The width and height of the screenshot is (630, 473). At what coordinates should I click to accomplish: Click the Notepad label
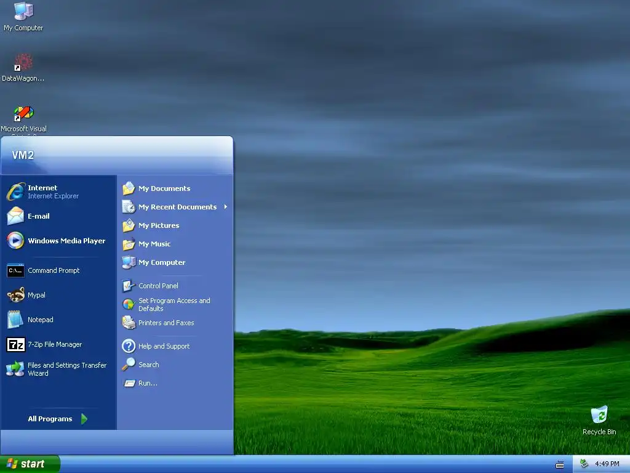41,320
